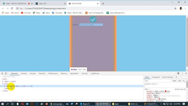The image size is (188, 106).
Task: Switch to the Sources tab
Action: 33,73
